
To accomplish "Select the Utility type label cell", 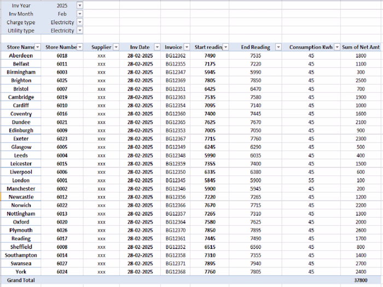I will coord(21,31).
